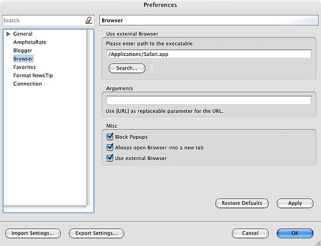Click the 'Please enter path to the executable:' label
Screen dimensions: 321x246
click(x=150, y=44)
